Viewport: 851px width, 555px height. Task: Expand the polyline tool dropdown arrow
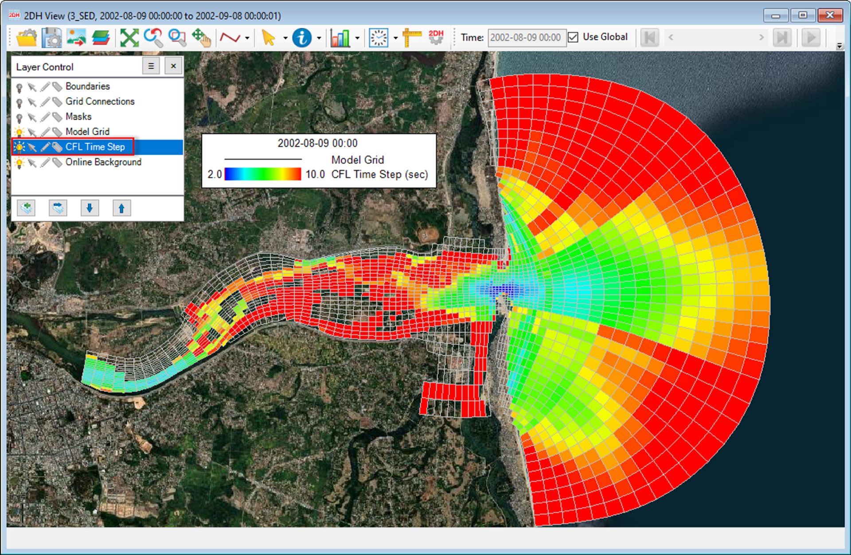tap(247, 38)
